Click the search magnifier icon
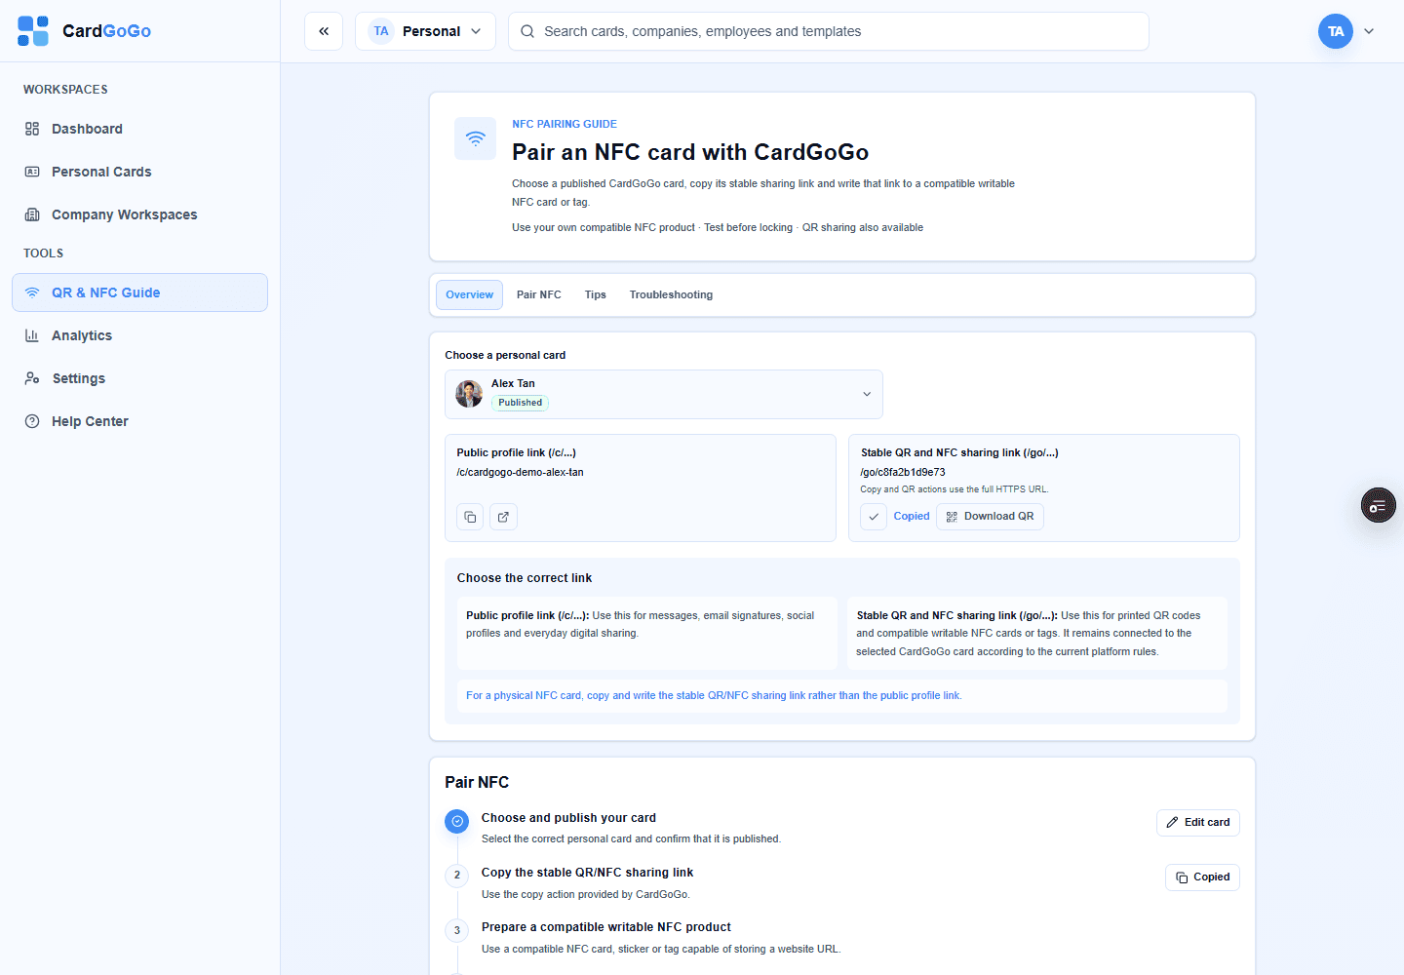Image resolution: width=1404 pixels, height=975 pixels. (x=527, y=31)
